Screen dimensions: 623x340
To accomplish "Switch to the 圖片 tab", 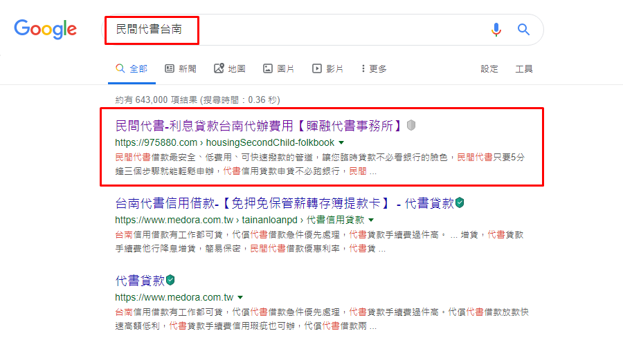I will 278,68.
